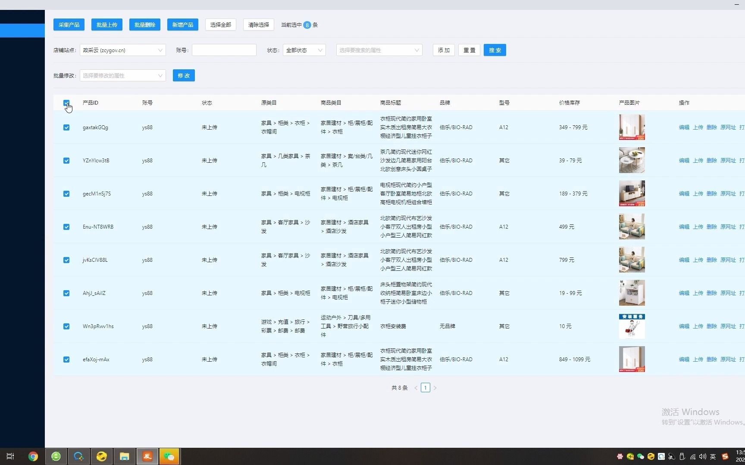The width and height of the screenshot is (745, 465).
Task: Click the 360 security tray icon
Action: [x=630, y=456]
